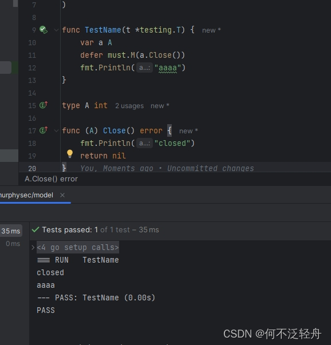Click line number 12 in the gutter
Screen dimensions: 331x345
click(32, 68)
